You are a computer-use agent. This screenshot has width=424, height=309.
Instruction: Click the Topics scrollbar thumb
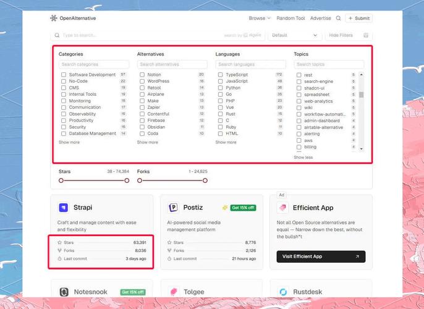(x=361, y=95)
